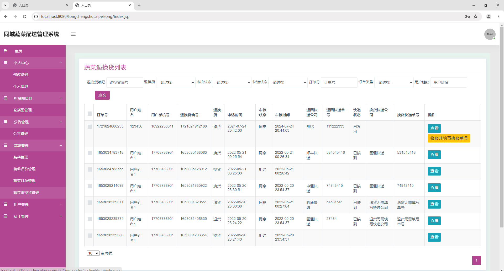This screenshot has height=271, width=504.
Task: Click the grid icon beside 轮播图信息
Action: point(6,98)
